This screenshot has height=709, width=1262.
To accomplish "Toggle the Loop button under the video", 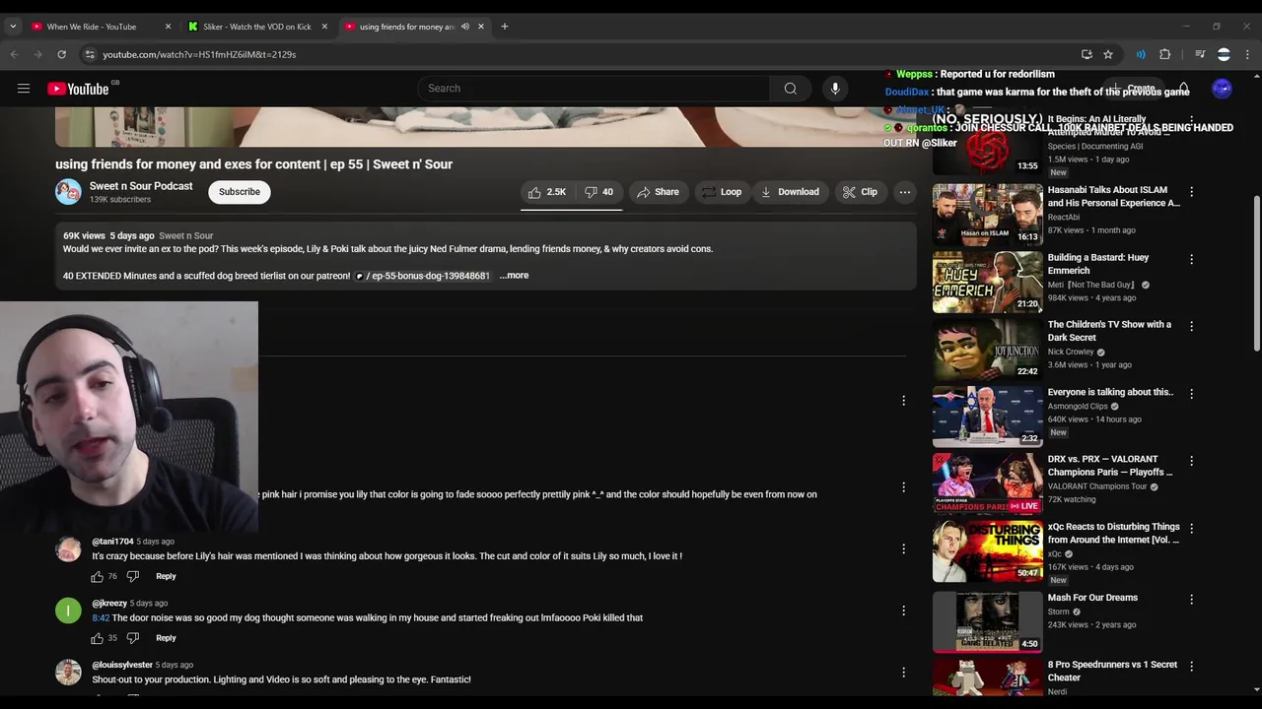I will tap(721, 192).
